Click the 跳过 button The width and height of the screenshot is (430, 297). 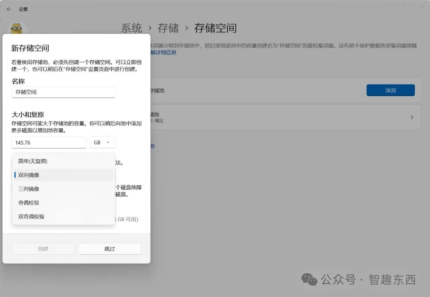[109, 249]
